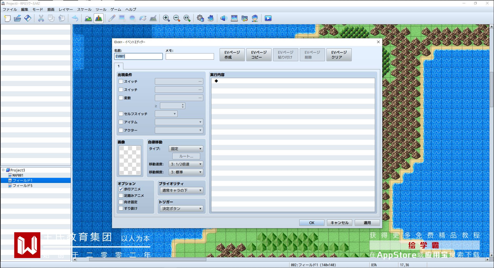This screenshot has width=494, height=268.
Task: Click the Zoom In magnifier icon
Action: pyautogui.click(x=166, y=18)
